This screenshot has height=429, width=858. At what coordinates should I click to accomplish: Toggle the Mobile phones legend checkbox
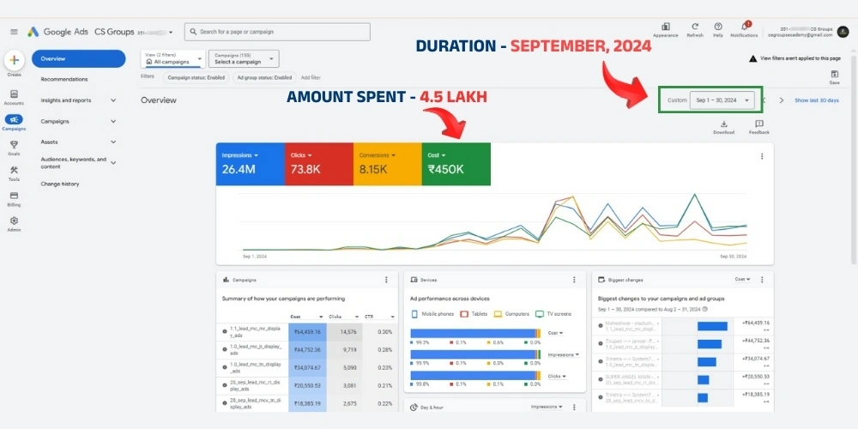coord(415,314)
